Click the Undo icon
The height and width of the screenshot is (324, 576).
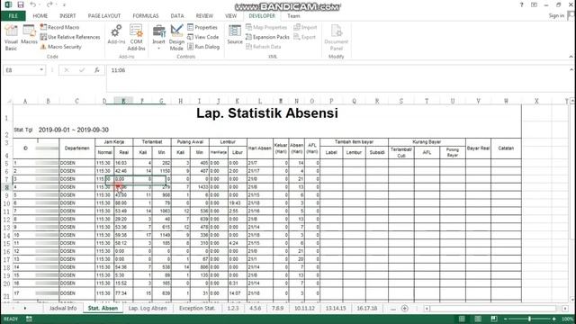click(32, 4)
